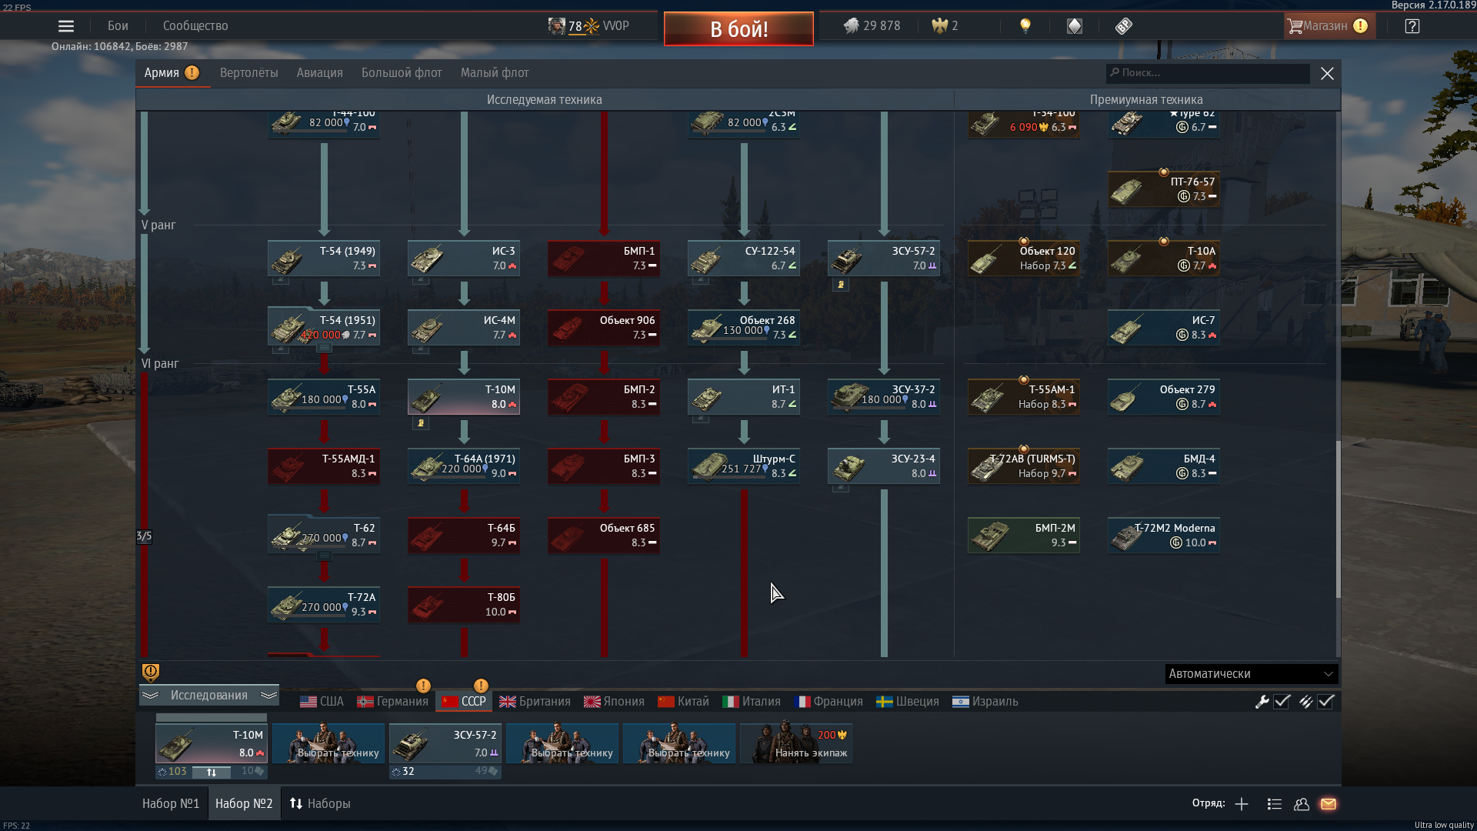Click the research tree vertical scrollbar
Screen dimensions: 1477x831
coord(1338,519)
